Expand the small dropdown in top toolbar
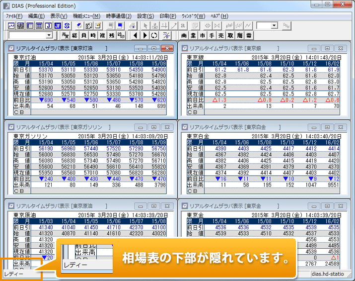The image size is (355, 281). point(274,25)
